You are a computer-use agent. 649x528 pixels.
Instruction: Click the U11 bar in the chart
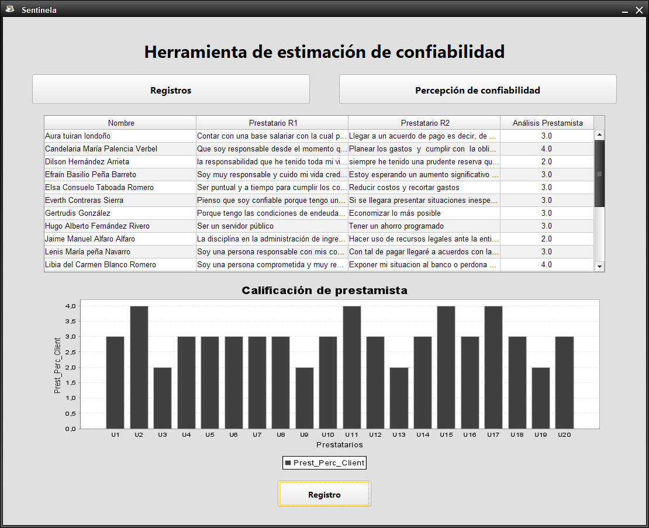(x=351, y=367)
